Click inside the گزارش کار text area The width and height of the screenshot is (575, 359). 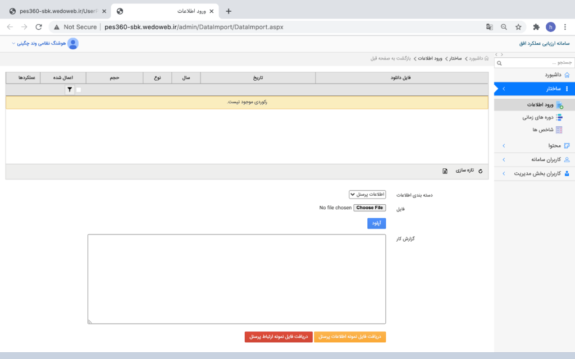point(236,279)
